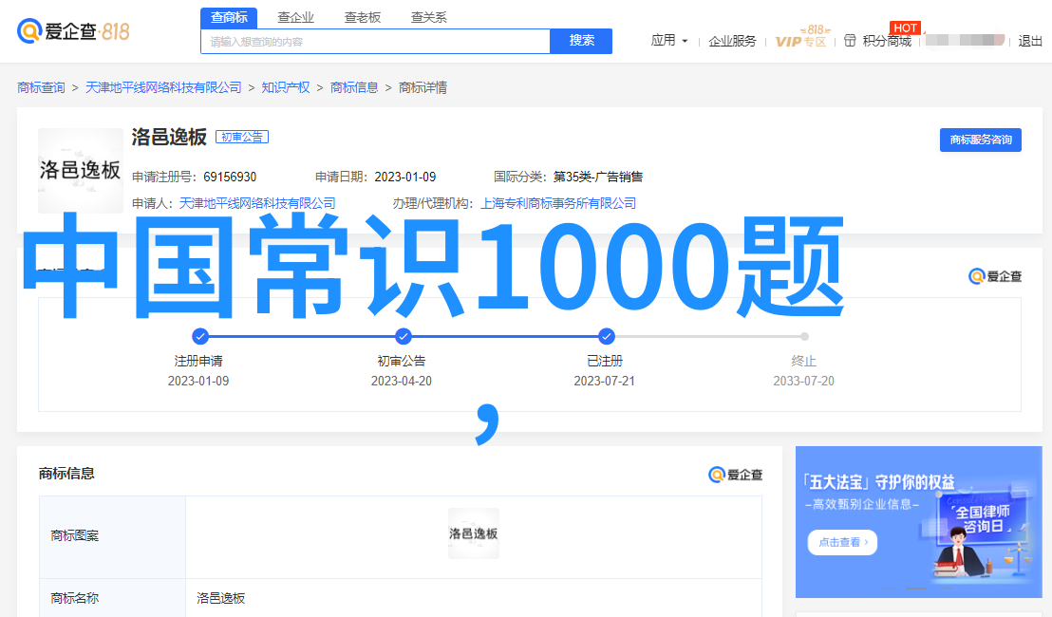Click the 洛邑逸板 trademark header thumbnail
Image resolution: width=1052 pixels, height=617 pixels.
coord(81,170)
